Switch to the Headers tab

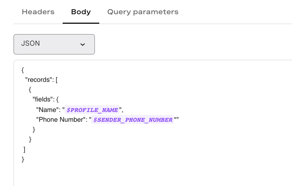tap(38, 12)
